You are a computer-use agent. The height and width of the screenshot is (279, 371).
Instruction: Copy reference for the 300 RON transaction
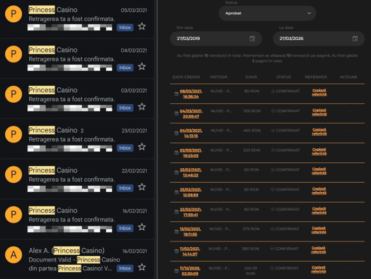pos(319,112)
